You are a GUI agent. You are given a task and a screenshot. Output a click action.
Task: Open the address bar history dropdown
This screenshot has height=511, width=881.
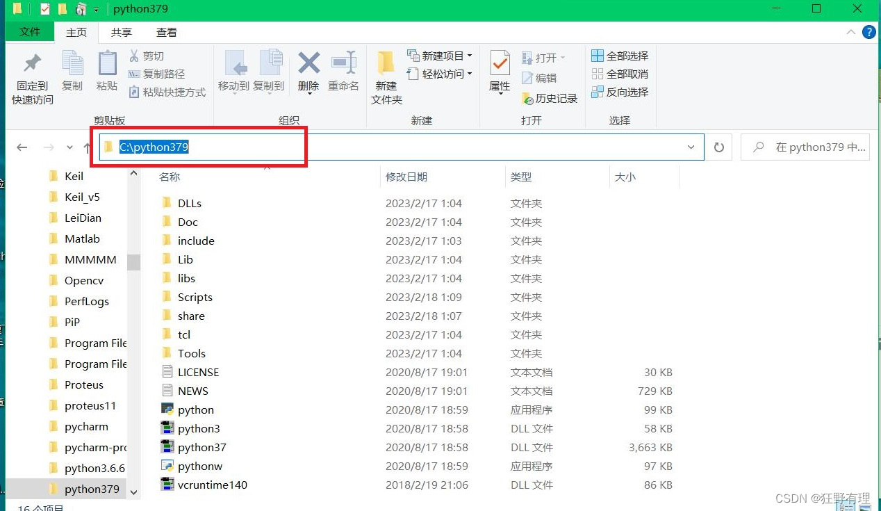tap(691, 147)
